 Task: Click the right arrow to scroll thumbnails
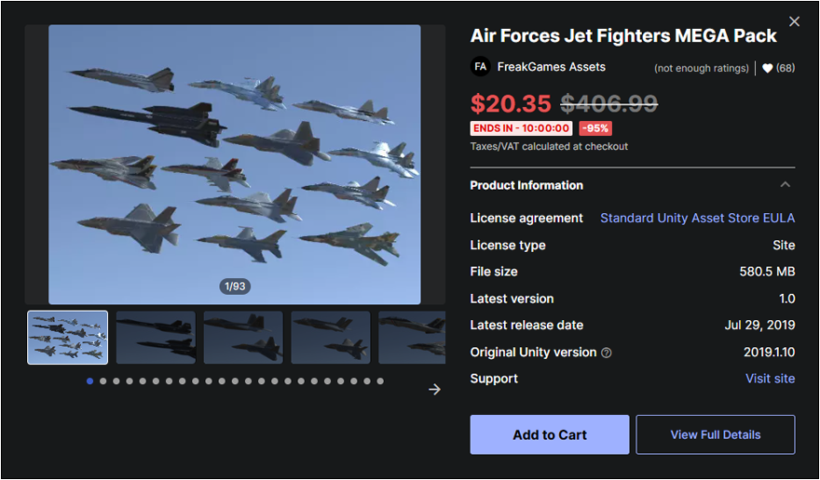pos(434,389)
